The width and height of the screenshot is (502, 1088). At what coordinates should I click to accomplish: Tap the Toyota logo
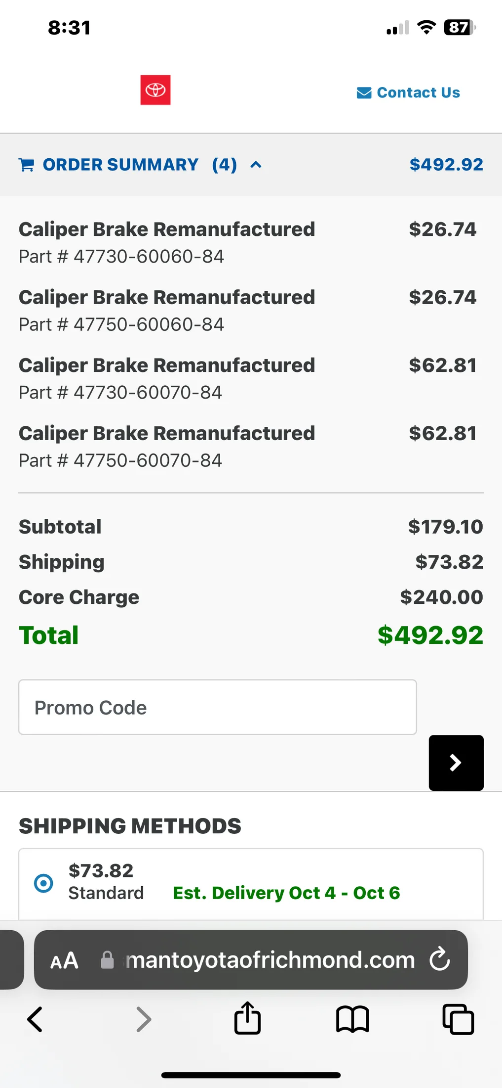click(x=155, y=90)
